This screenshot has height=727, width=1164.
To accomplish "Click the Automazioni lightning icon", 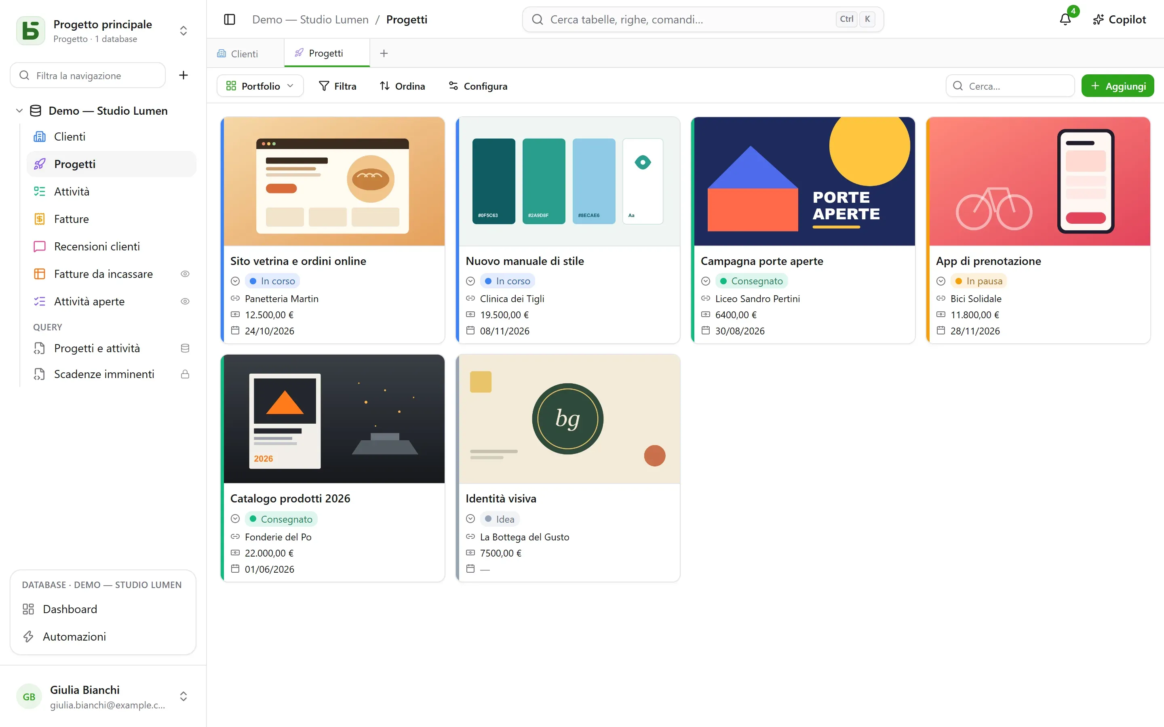I will 28,637.
